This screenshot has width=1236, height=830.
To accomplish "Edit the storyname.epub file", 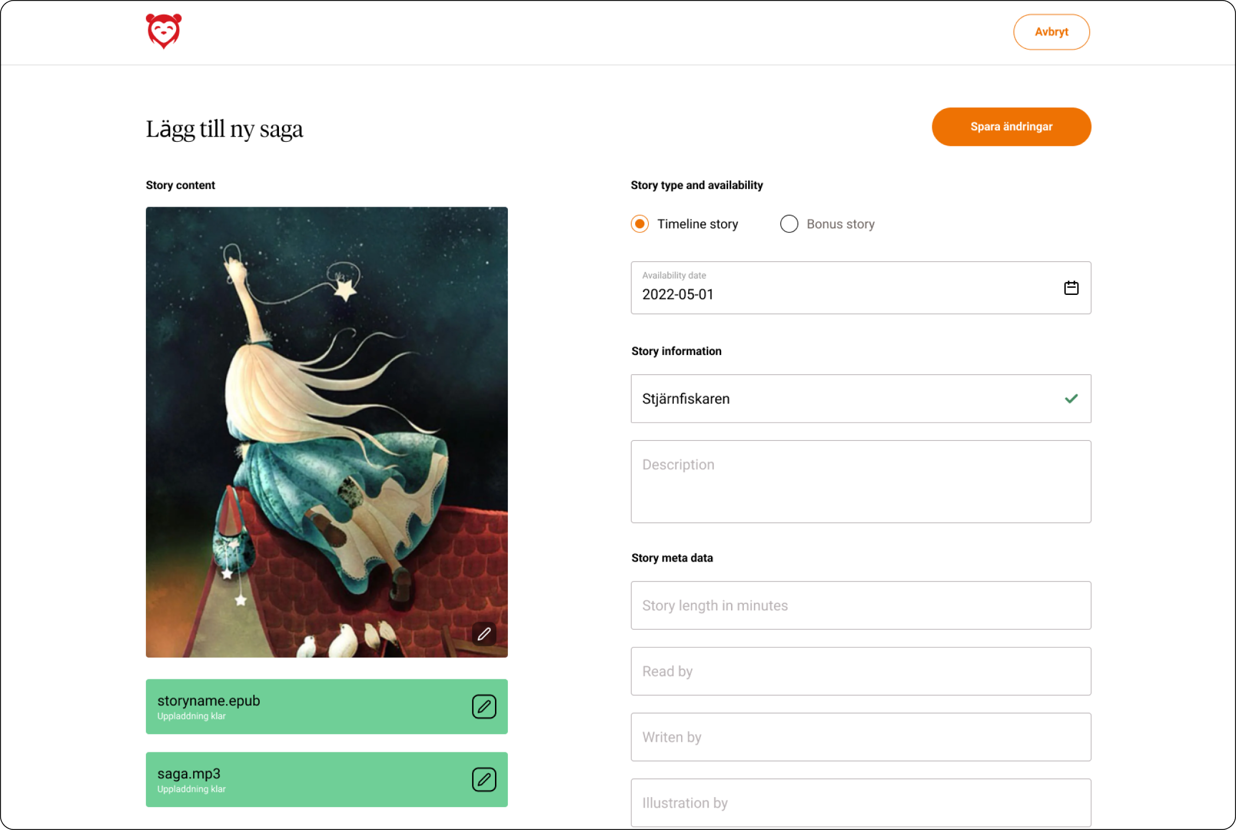I will (x=484, y=706).
